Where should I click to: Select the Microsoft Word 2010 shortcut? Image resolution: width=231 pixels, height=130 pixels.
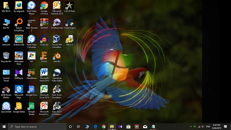[x=44, y=75]
